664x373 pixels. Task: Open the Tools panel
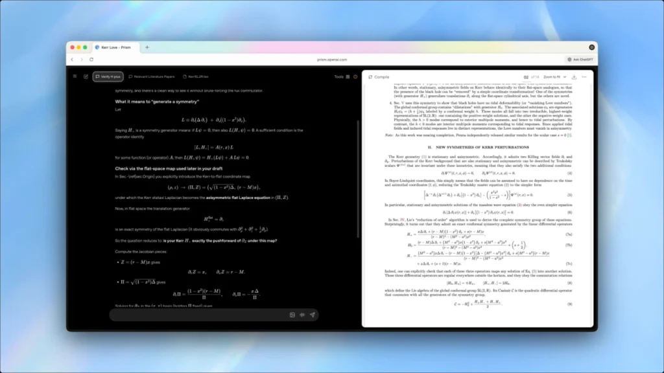[338, 76]
